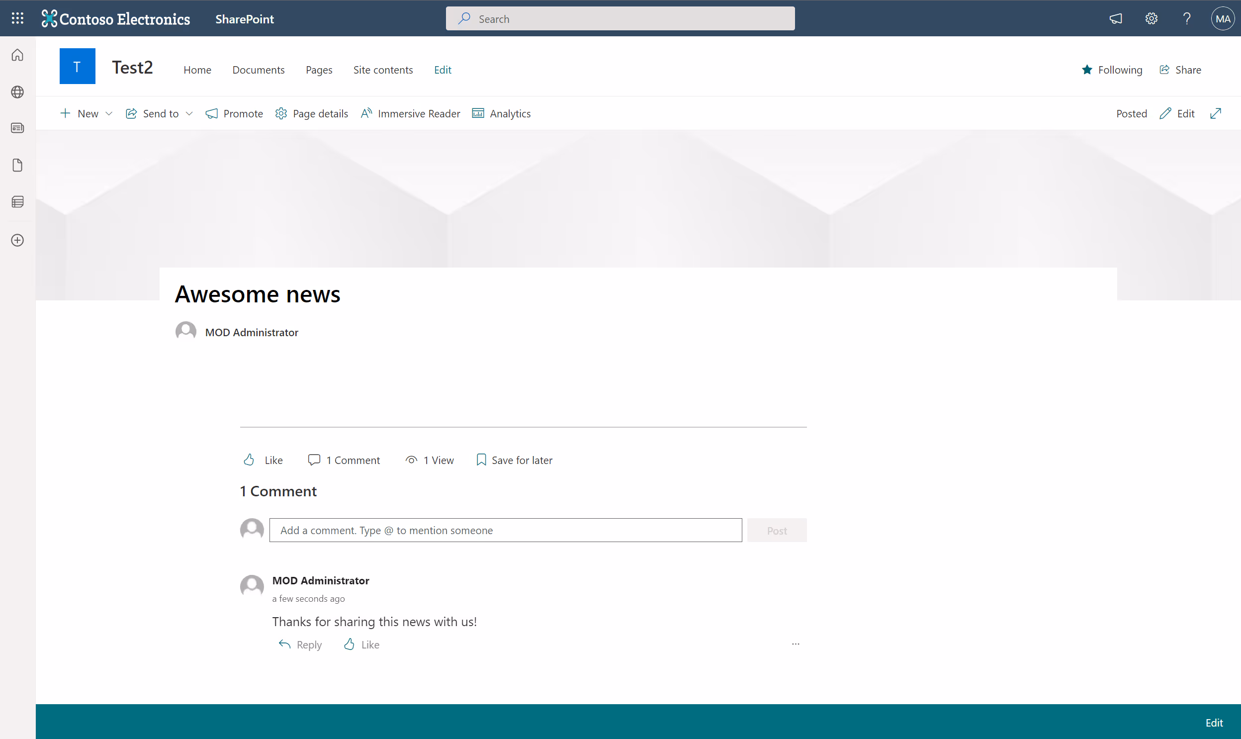Toggle Following star for this site

point(1112,70)
